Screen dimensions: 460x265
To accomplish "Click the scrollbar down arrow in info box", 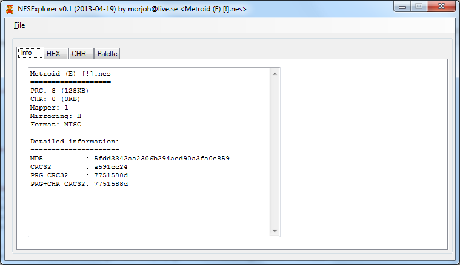I will [x=275, y=231].
